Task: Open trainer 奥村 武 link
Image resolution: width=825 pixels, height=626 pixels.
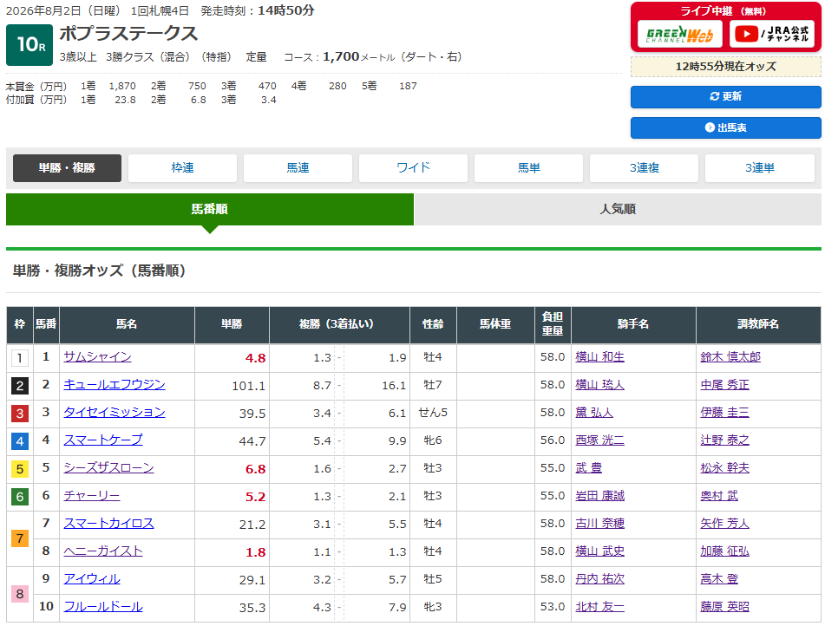Action: [x=719, y=496]
